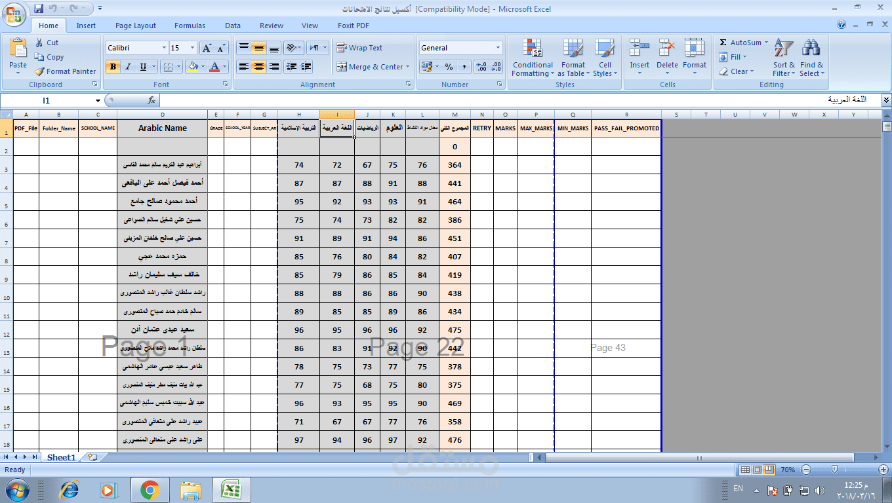Switch to the Insert ribbon tab

coord(86,26)
